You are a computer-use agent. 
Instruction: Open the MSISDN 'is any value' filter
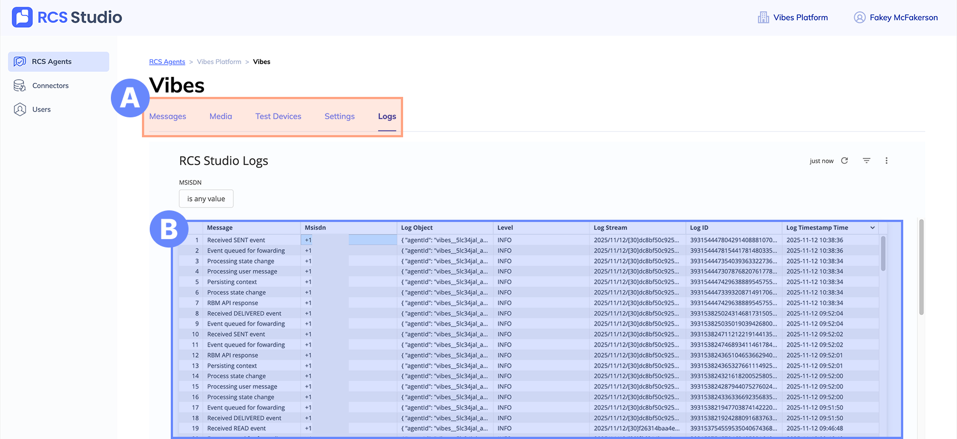tap(206, 199)
